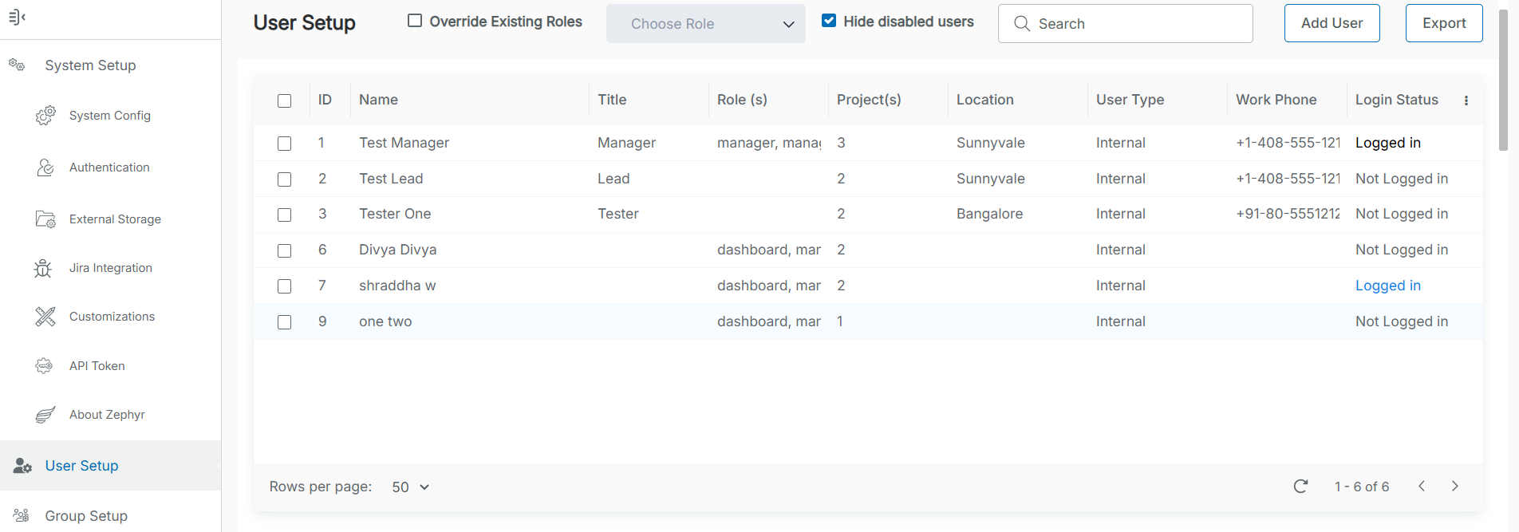The height and width of the screenshot is (532, 1519).
Task: Uncheck the Hide disabled users checkbox
Action: (829, 21)
